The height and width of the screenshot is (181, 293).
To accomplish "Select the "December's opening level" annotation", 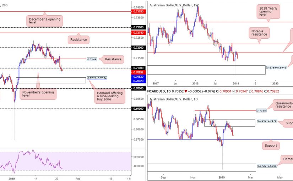I will [x=45, y=21].
